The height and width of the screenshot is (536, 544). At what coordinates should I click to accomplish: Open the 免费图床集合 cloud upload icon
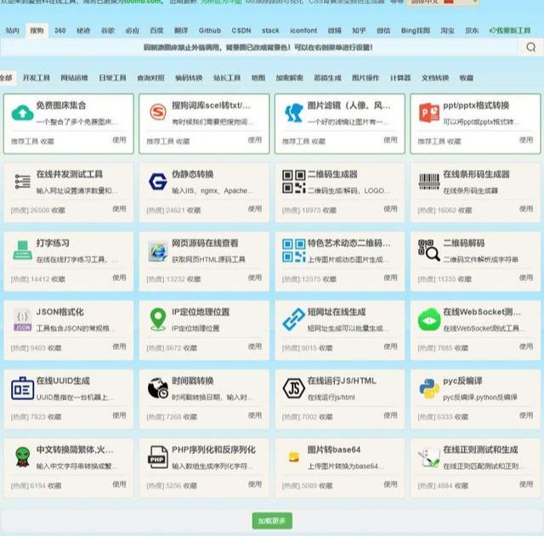(x=23, y=113)
